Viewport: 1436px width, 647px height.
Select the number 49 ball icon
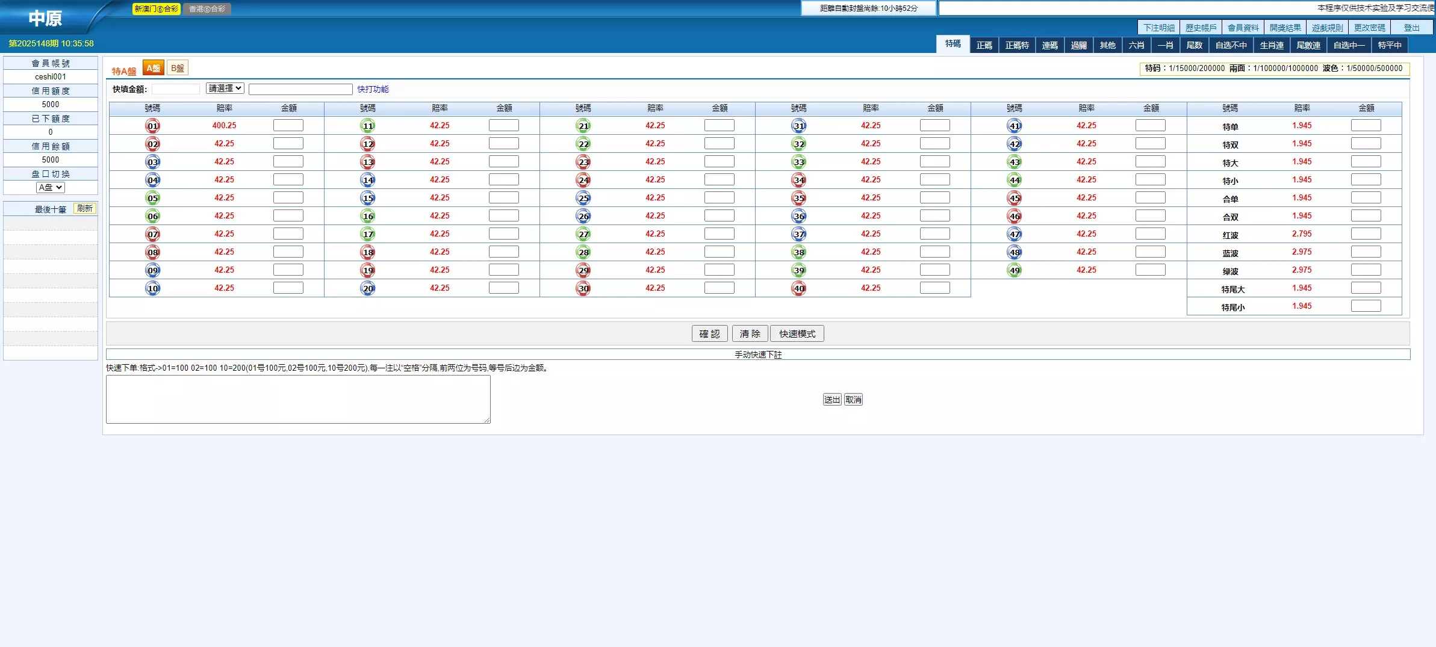1015,270
